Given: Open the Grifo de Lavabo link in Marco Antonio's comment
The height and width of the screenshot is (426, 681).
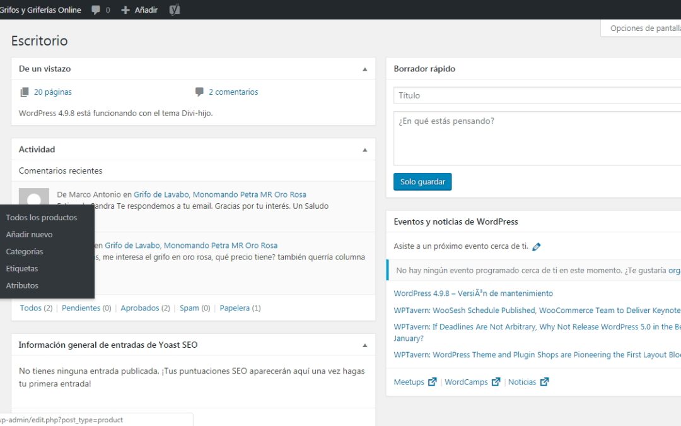Looking at the screenshot, I should 220,194.
